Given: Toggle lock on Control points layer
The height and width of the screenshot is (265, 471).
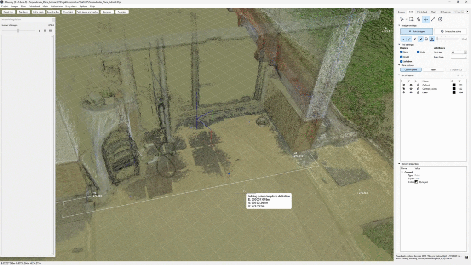Looking at the screenshot, I should point(418,89).
